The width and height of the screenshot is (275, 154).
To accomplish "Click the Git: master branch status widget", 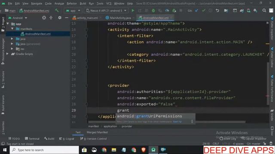I will click(254, 144).
